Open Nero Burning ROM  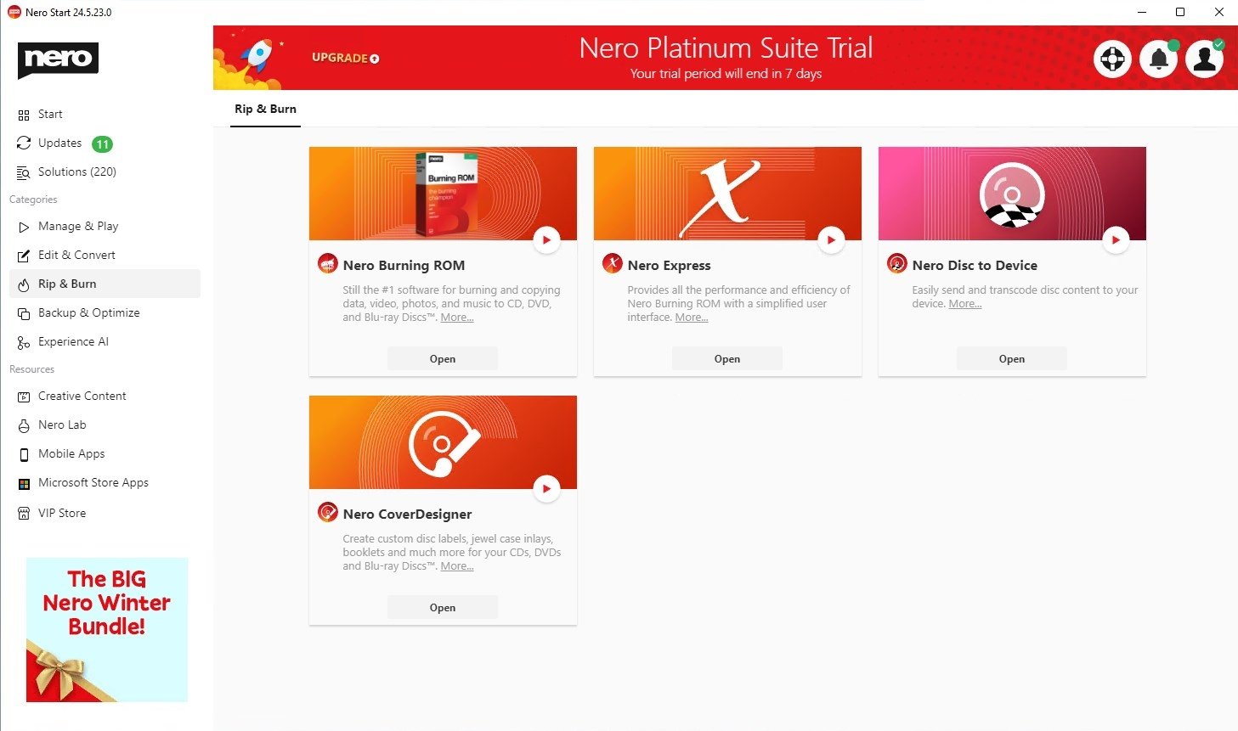[x=443, y=359]
